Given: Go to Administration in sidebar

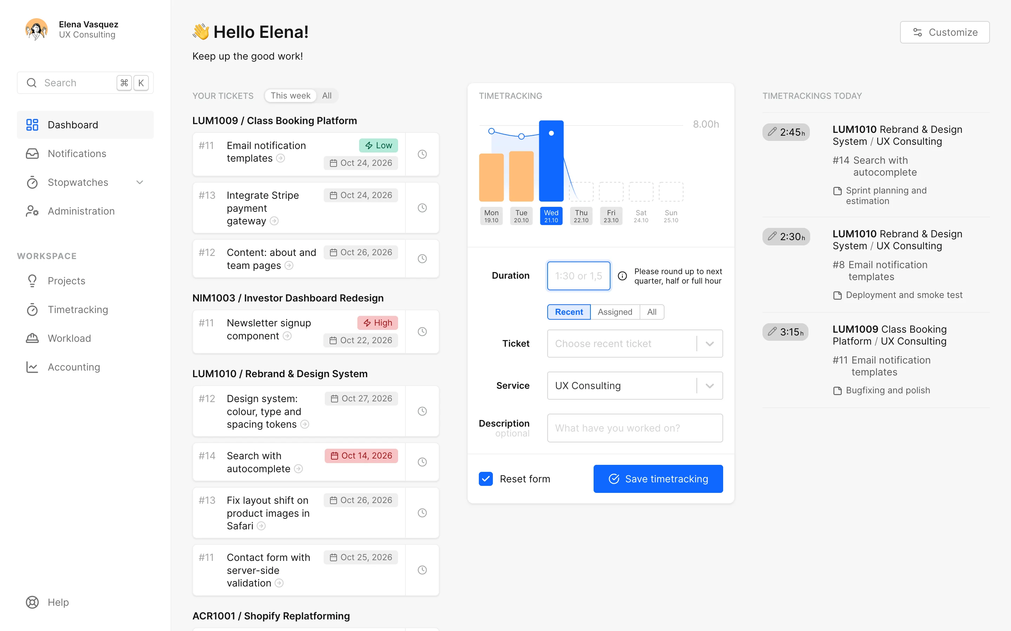Looking at the screenshot, I should coord(85,211).
